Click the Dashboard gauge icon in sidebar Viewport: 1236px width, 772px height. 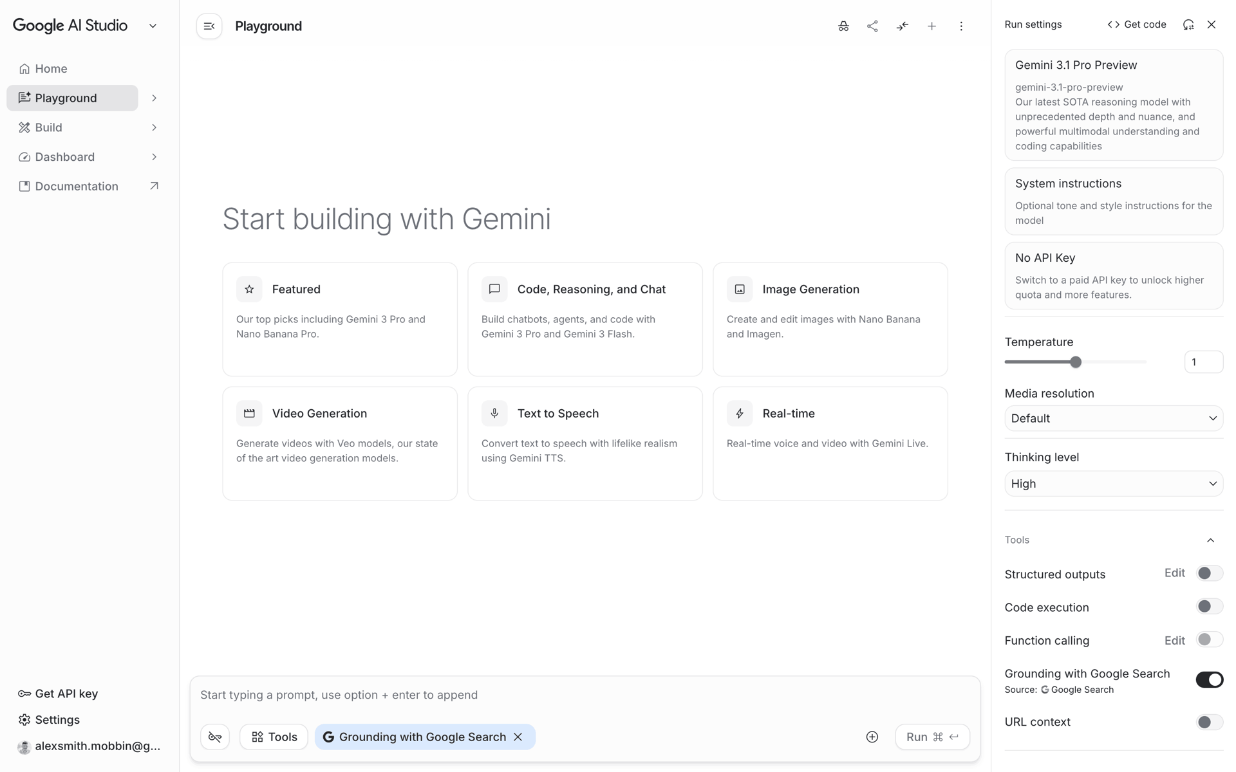pos(24,157)
